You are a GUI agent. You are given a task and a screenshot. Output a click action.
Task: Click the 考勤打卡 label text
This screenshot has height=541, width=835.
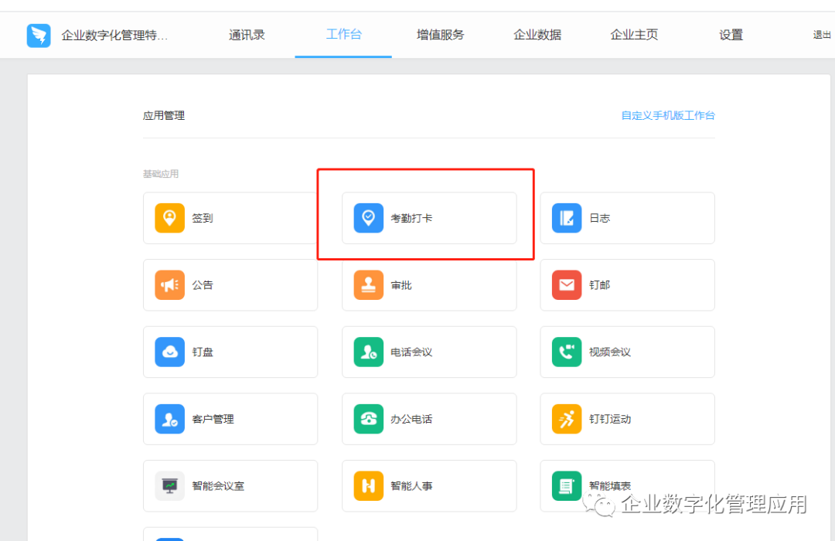point(411,218)
